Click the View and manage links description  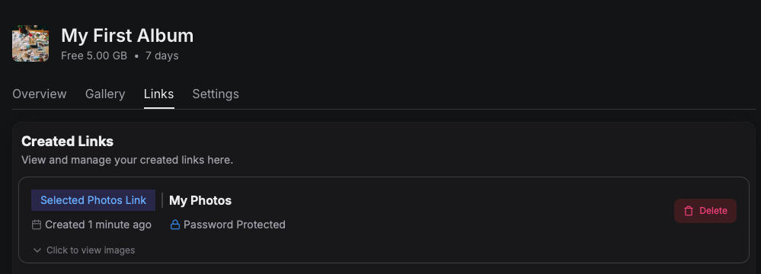click(128, 160)
